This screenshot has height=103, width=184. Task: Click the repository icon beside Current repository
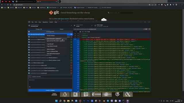coord(29,25)
